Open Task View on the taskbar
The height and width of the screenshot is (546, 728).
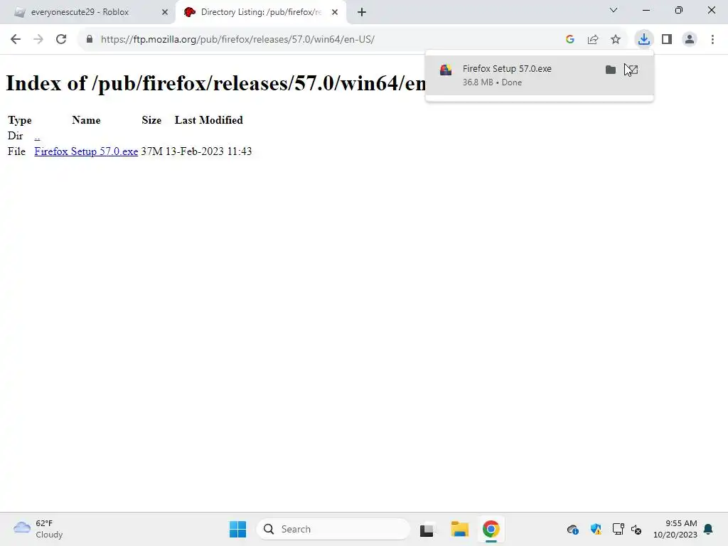[427, 529]
